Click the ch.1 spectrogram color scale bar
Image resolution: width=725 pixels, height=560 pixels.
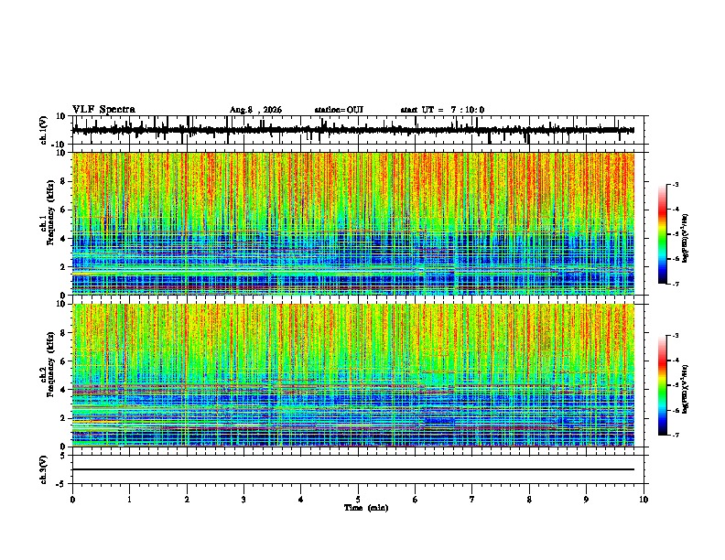tap(662, 234)
